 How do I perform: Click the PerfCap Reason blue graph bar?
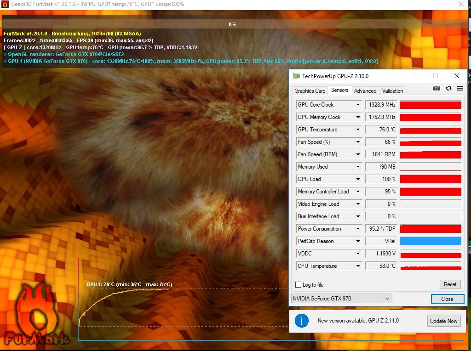(x=431, y=241)
